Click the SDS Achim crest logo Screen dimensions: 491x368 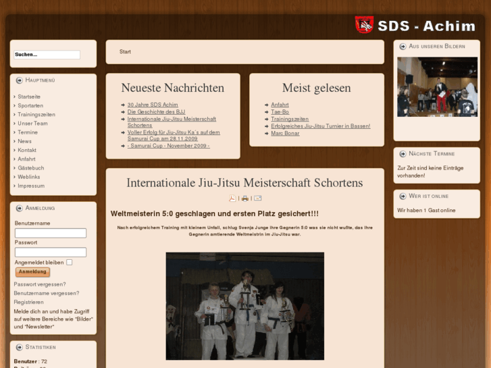364,24
